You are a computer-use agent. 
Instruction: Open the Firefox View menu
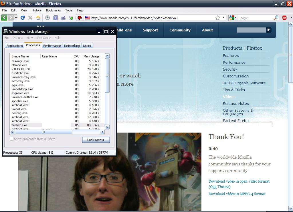(24, 10)
